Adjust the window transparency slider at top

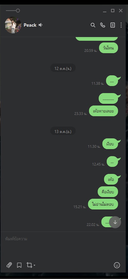point(13,11)
